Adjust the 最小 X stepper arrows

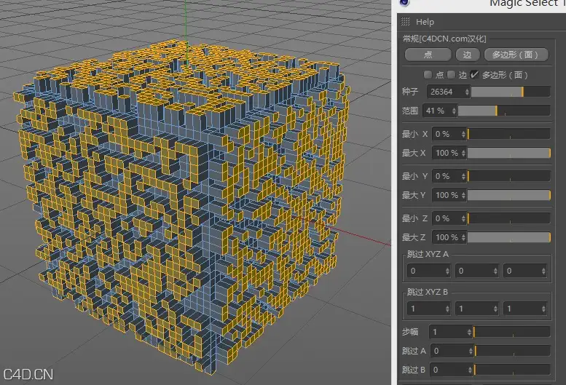tap(463, 134)
